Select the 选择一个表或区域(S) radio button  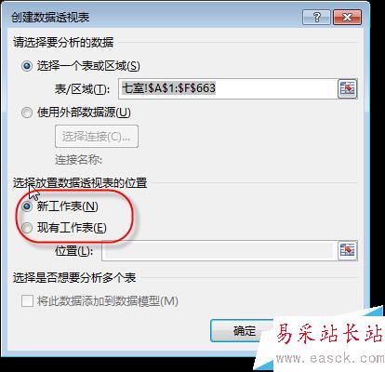[x=27, y=66]
